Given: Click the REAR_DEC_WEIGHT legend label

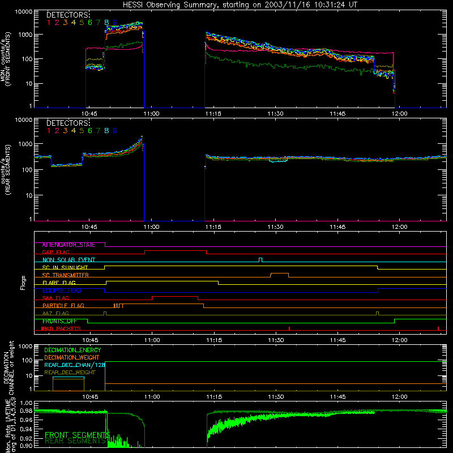Looking at the screenshot, I should [70, 373].
